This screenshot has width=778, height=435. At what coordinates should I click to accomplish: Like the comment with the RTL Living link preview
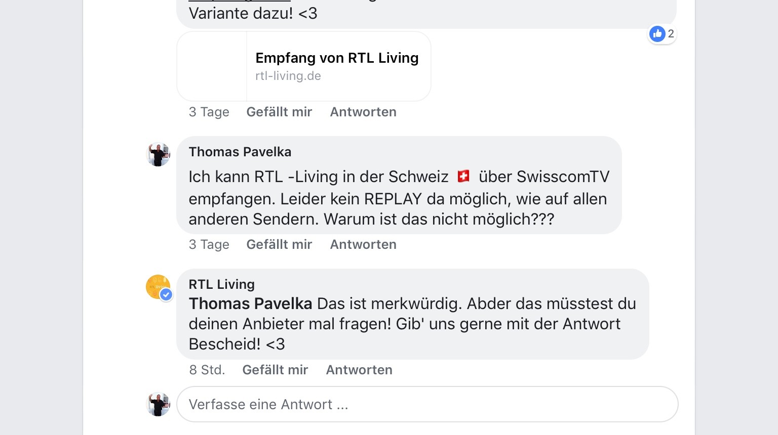(x=279, y=112)
